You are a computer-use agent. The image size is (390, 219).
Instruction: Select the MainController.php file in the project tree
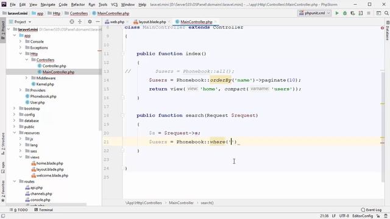[x=58, y=72]
